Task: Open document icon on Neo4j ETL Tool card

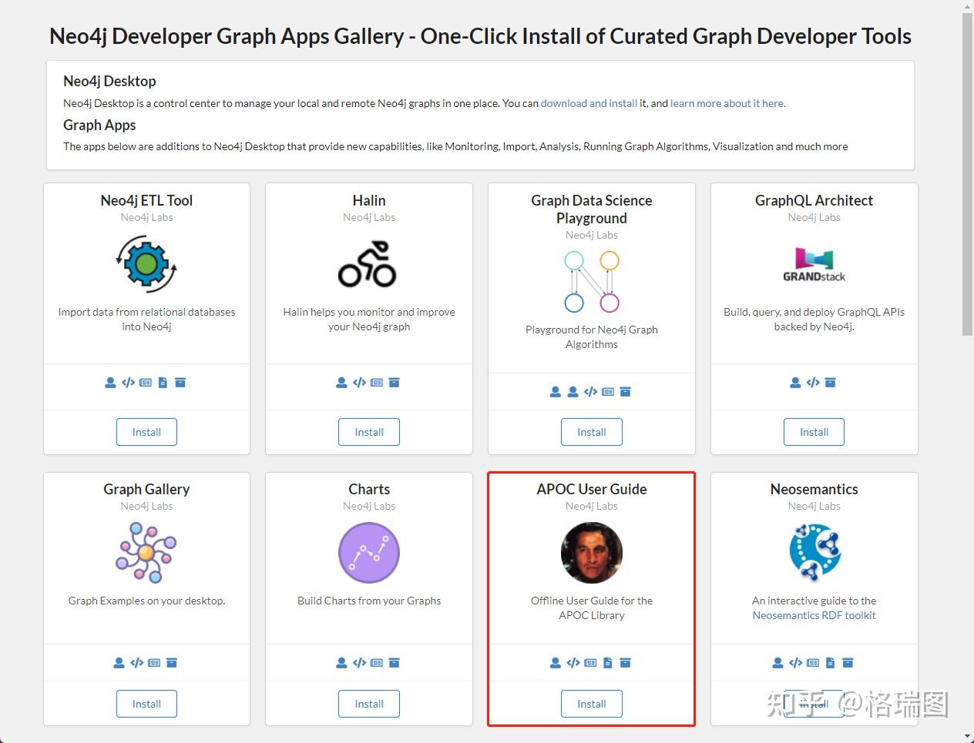Action: click(x=163, y=383)
